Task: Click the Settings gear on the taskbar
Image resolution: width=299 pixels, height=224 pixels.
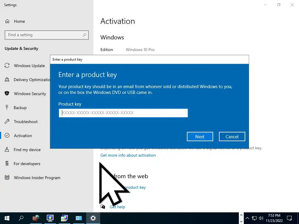Action: (93, 218)
